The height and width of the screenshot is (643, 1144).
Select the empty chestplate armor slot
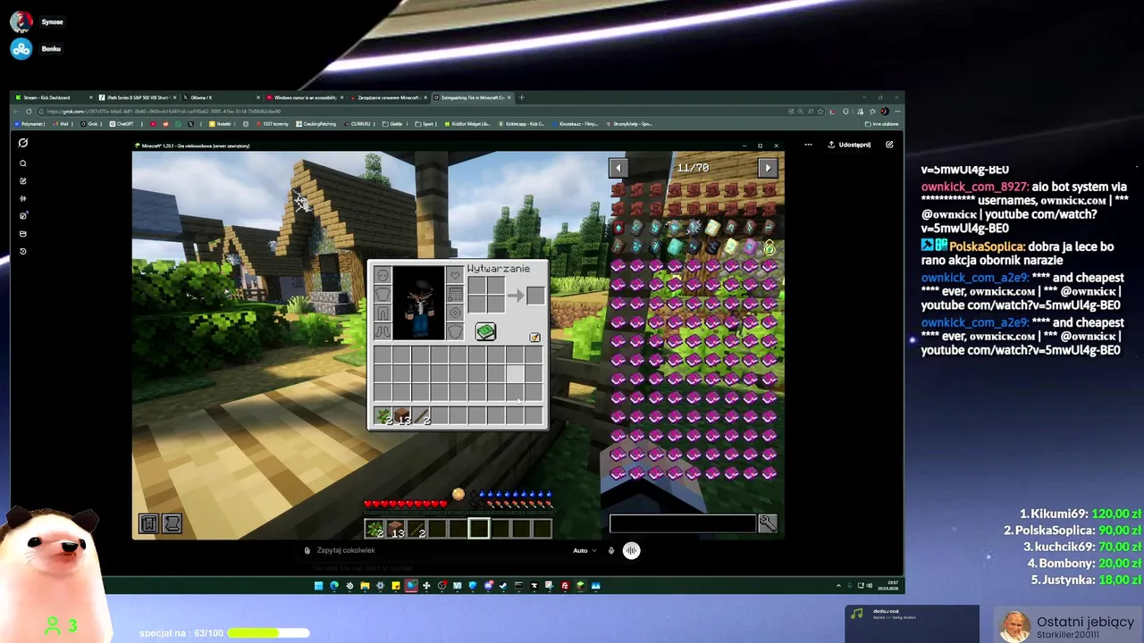pyautogui.click(x=383, y=294)
